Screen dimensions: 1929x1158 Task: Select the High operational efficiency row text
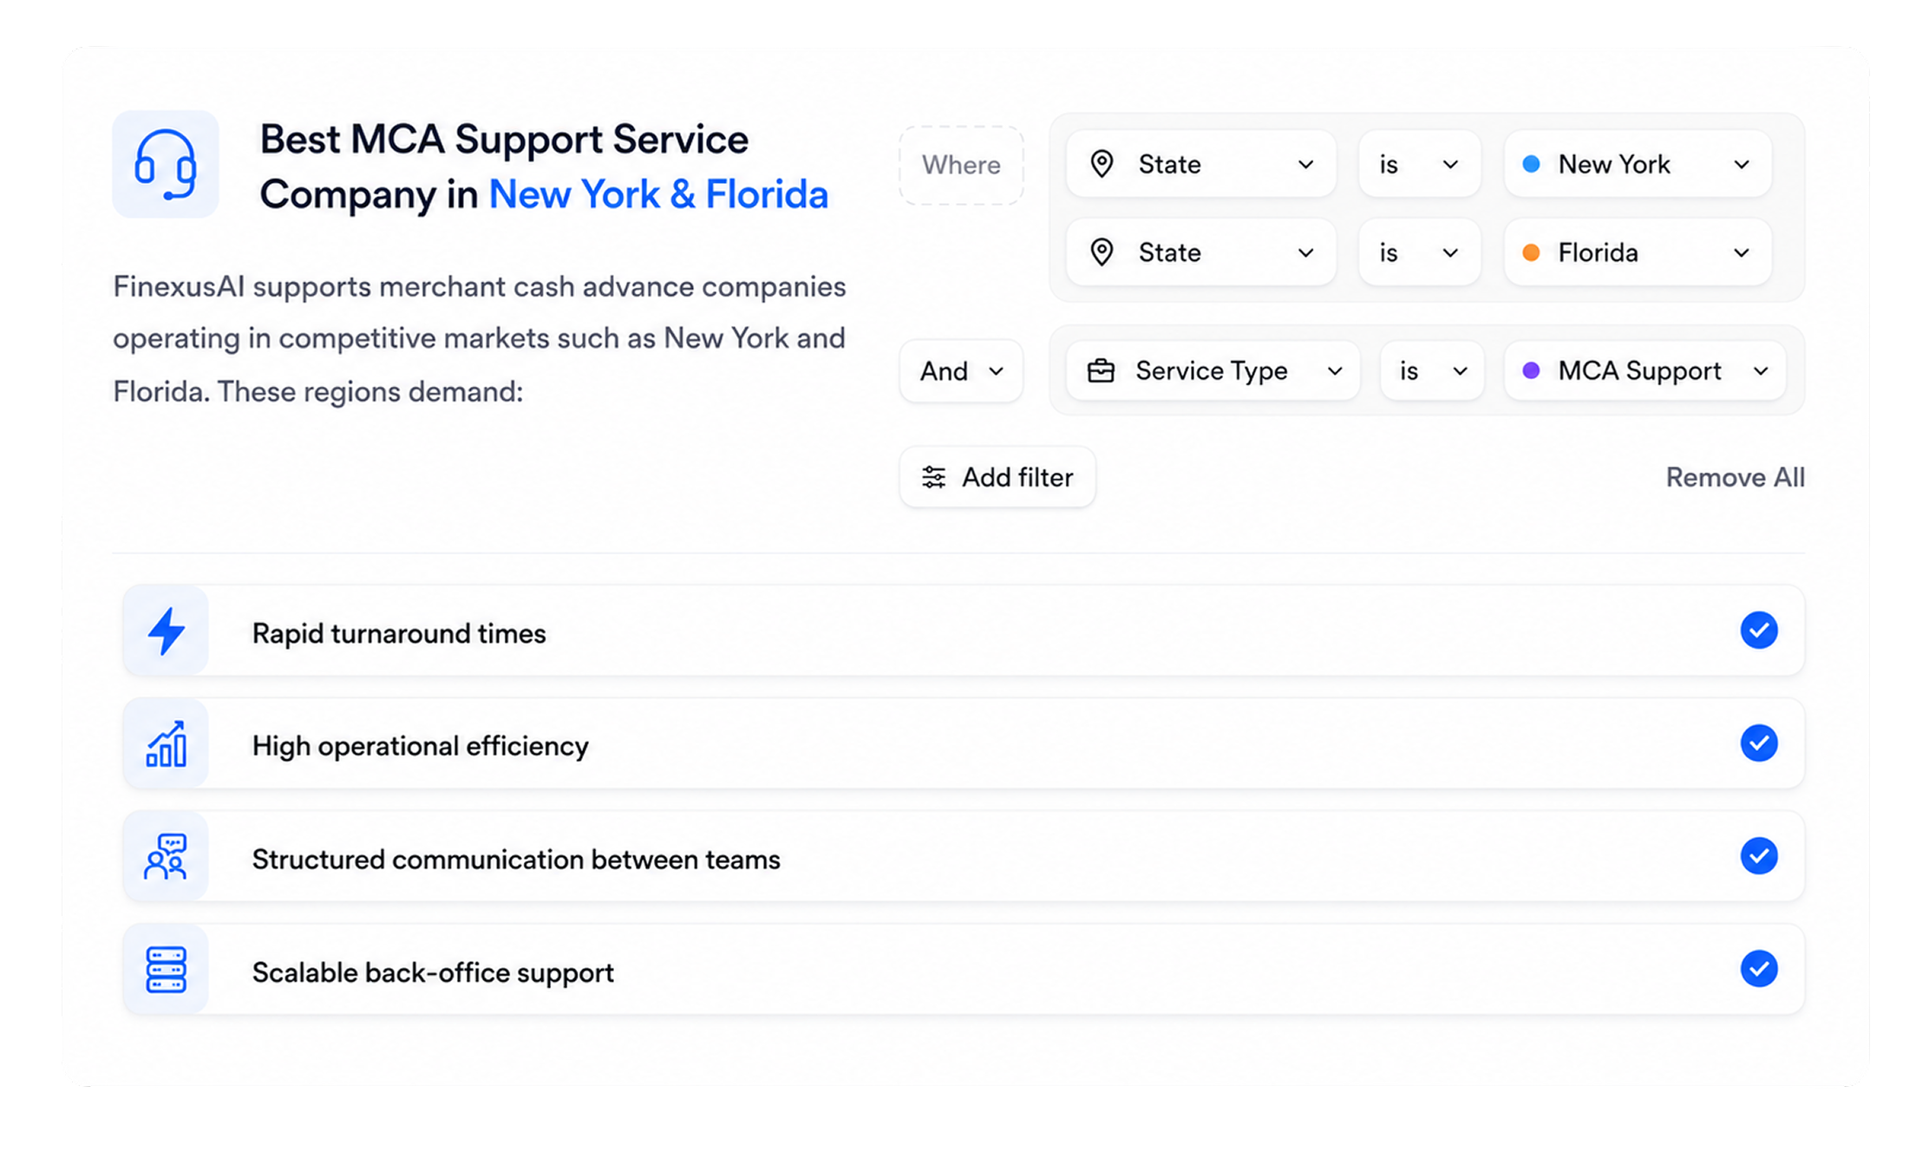421,746
